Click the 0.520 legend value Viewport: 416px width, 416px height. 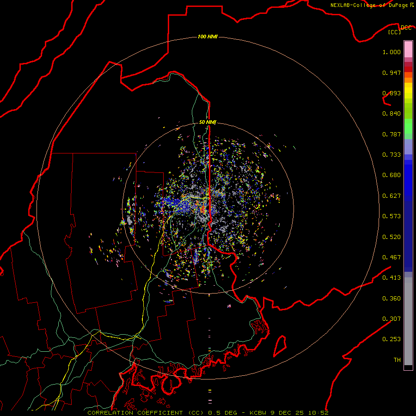[392, 237]
